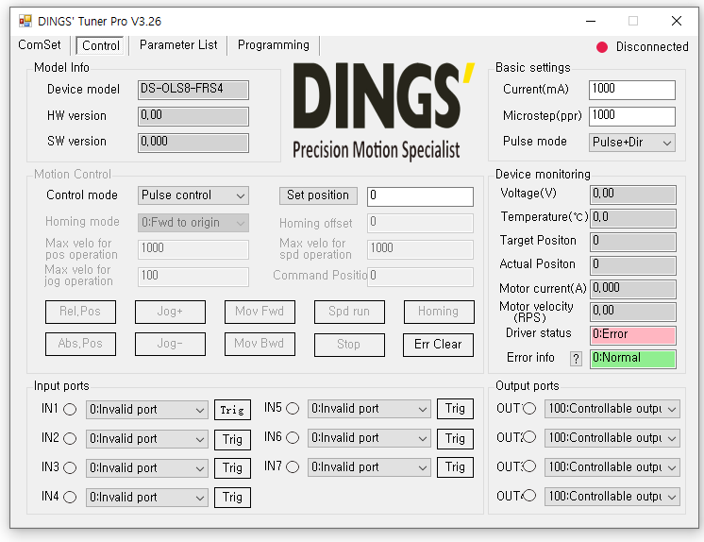Toggle the IN2 indicator radio
704x542 pixels.
click(70, 439)
